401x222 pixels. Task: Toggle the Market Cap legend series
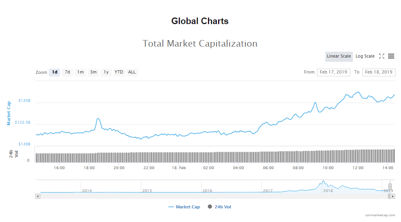tap(184, 207)
